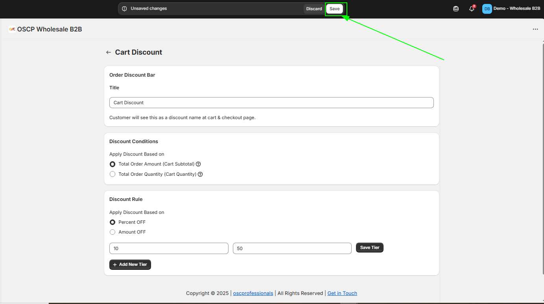Click the Title input field
Screen dimensions: 544x304
coord(271,103)
